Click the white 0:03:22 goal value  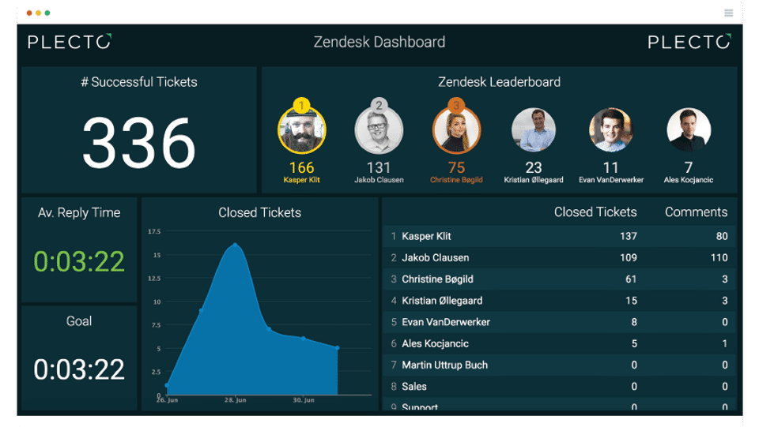pos(79,369)
